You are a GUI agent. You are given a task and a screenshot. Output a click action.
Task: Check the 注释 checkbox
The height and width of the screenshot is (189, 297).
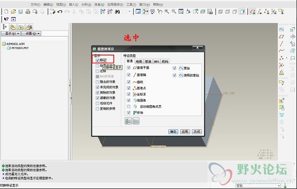97,71
